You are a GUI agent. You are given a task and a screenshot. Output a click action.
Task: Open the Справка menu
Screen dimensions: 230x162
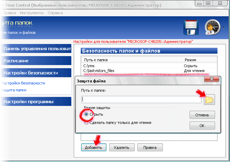pyautogui.click(x=55, y=13)
